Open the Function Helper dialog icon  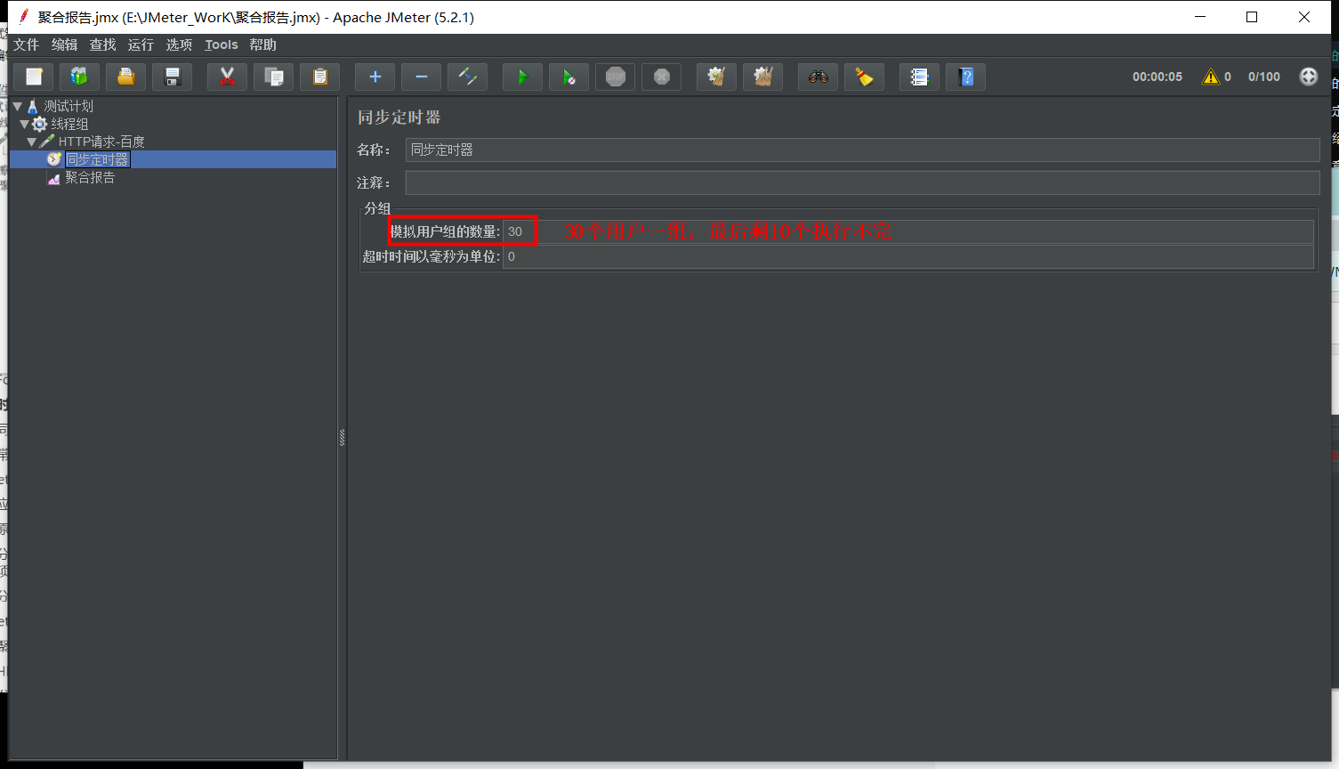point(920,77)
